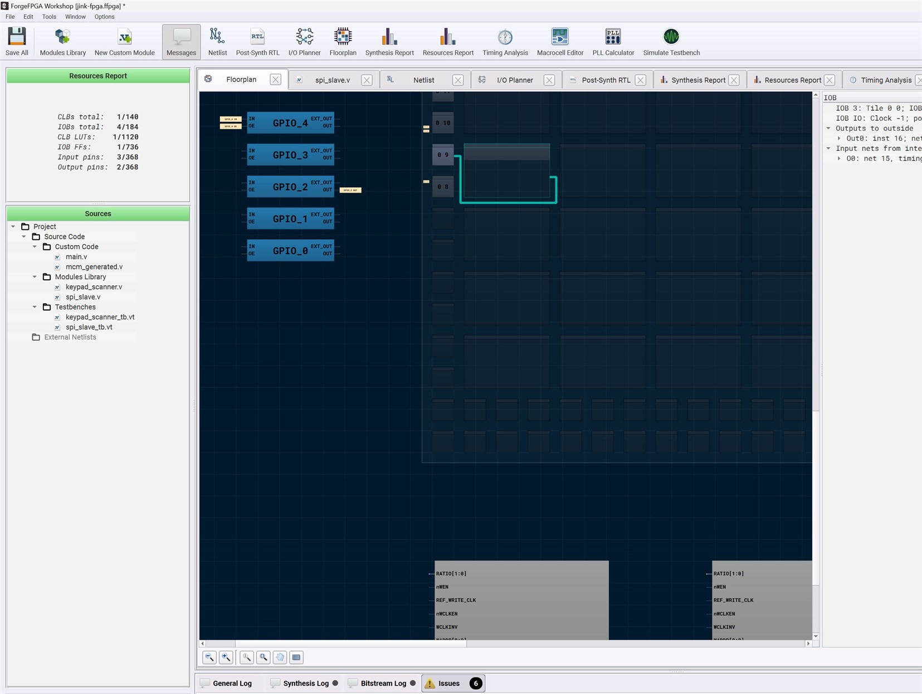Select keypad_scanner.v file
Viewport: 922px width, 694px height.
click(x=94, y=287)
